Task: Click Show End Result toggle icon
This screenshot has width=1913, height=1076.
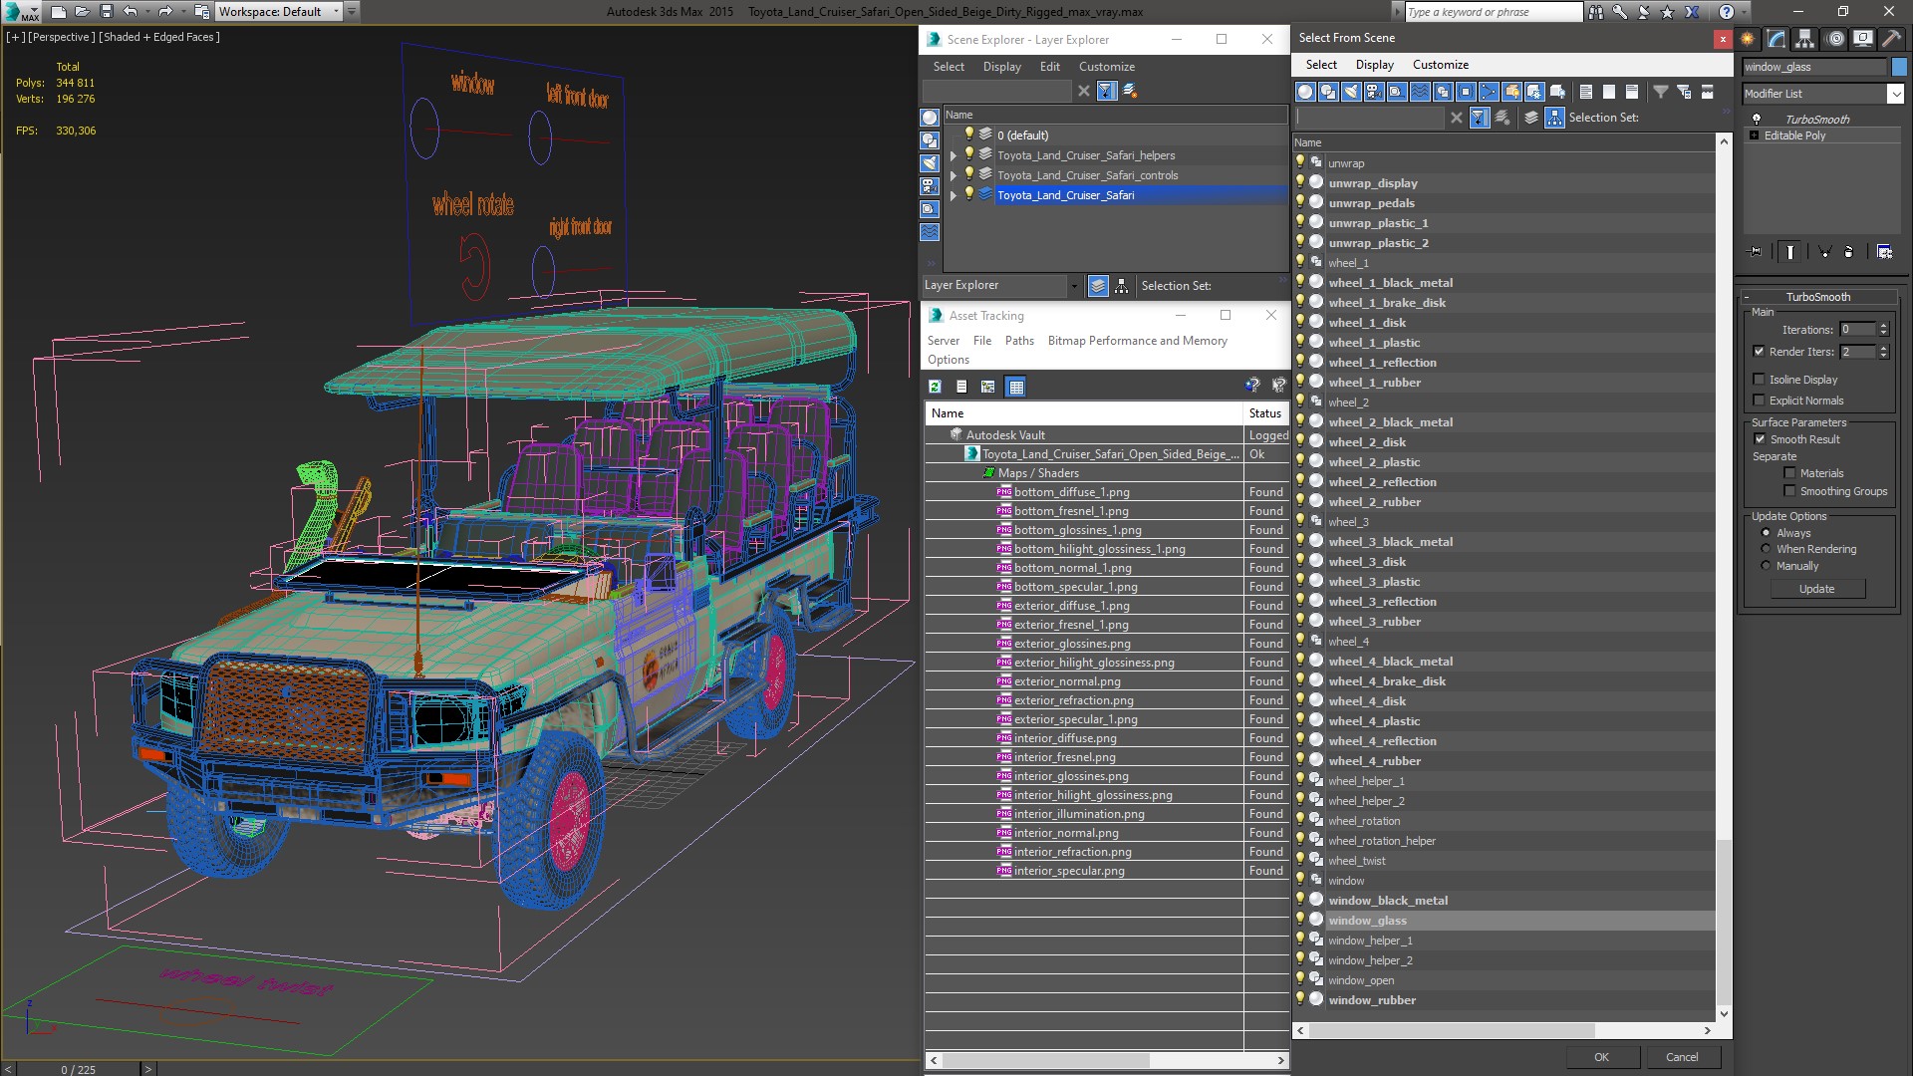Action: click(1790, 252)
